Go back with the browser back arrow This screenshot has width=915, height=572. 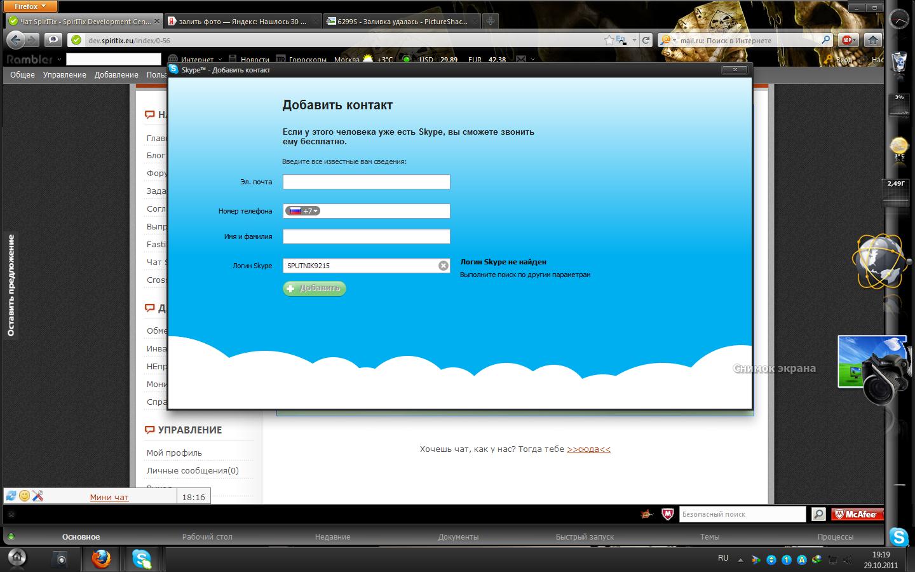[17, 40]
